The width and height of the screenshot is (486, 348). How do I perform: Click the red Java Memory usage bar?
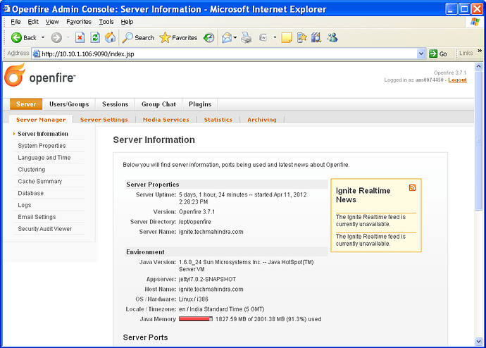196,319
